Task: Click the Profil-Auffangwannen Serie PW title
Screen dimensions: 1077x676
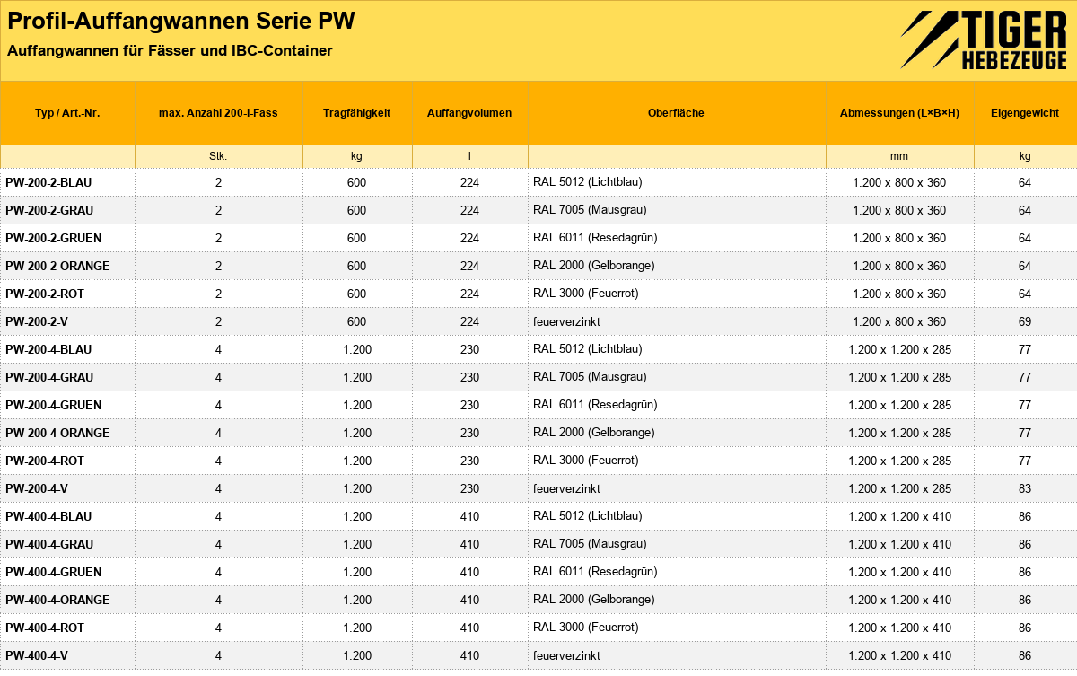Action: pos(181,22)
